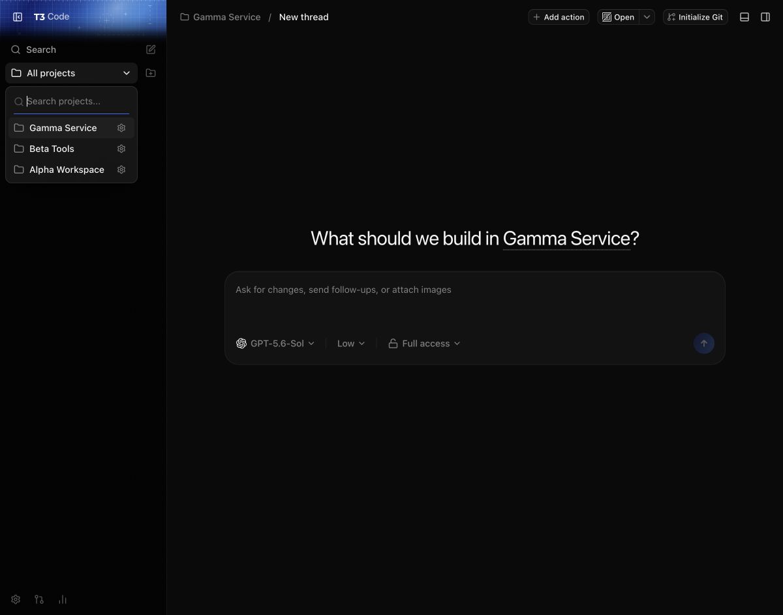The width and height of the screenshot is (783, 615).
Task: Select Beta Tools in the project list
Action: [x=72, y=149]
